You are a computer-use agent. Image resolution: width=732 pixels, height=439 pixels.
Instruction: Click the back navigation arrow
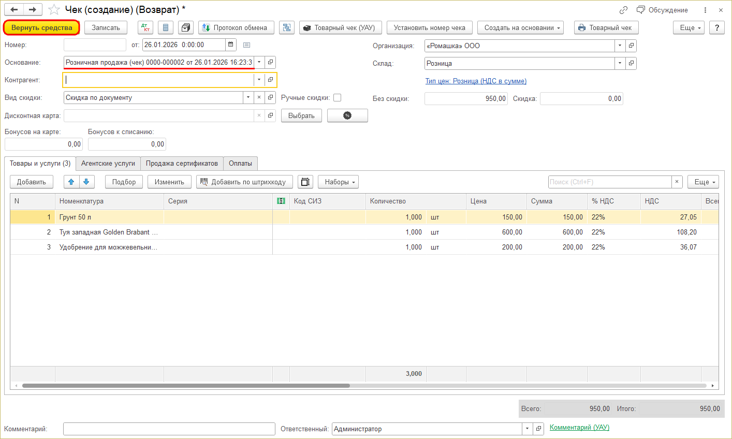[14, 10]
